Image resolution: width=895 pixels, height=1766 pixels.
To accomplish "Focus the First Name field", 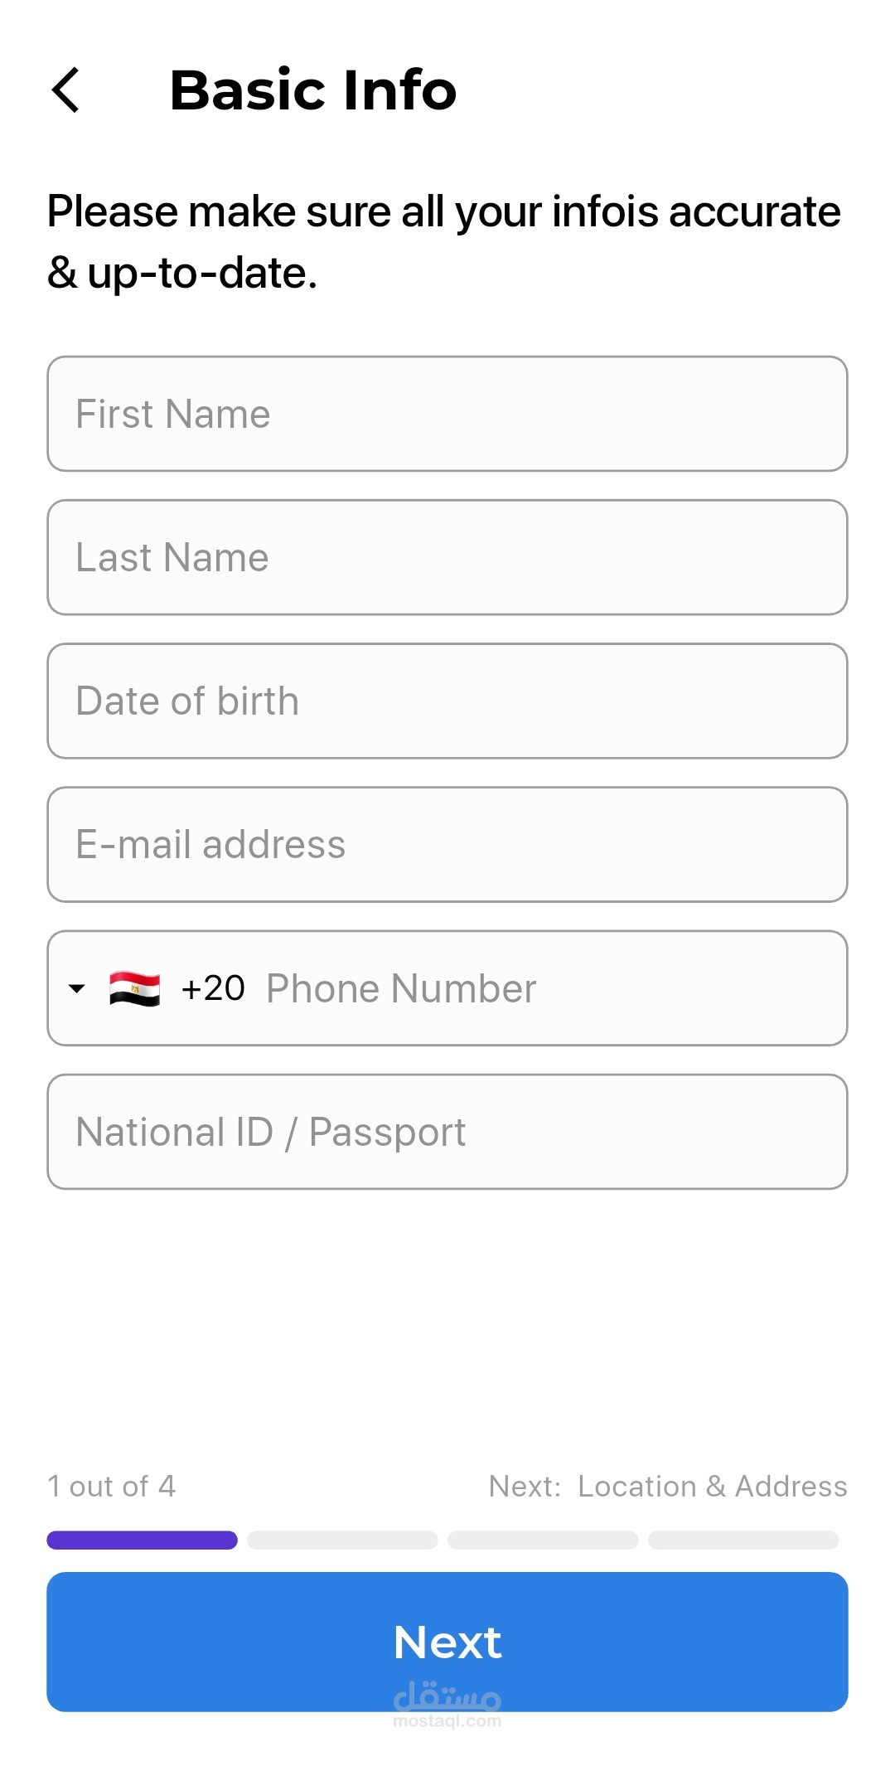I will 447,414.
